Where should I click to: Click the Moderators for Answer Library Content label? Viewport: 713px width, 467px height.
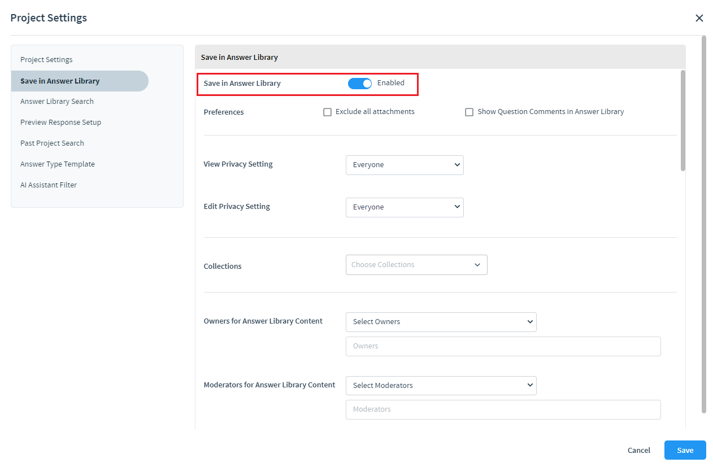(x=269, y=385)
